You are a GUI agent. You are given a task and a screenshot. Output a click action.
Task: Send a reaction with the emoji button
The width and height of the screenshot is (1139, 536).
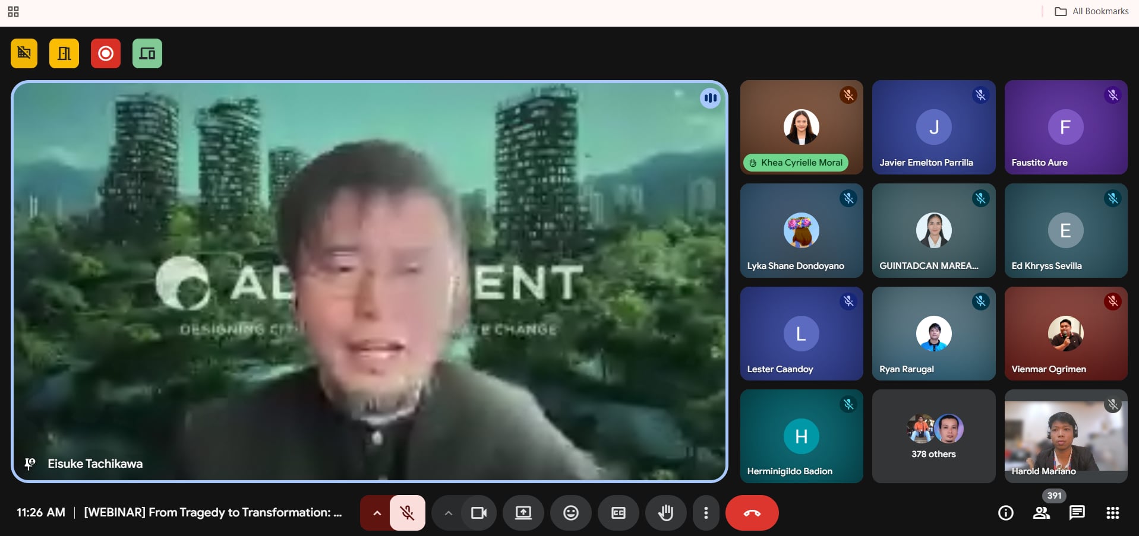(570, 513)
